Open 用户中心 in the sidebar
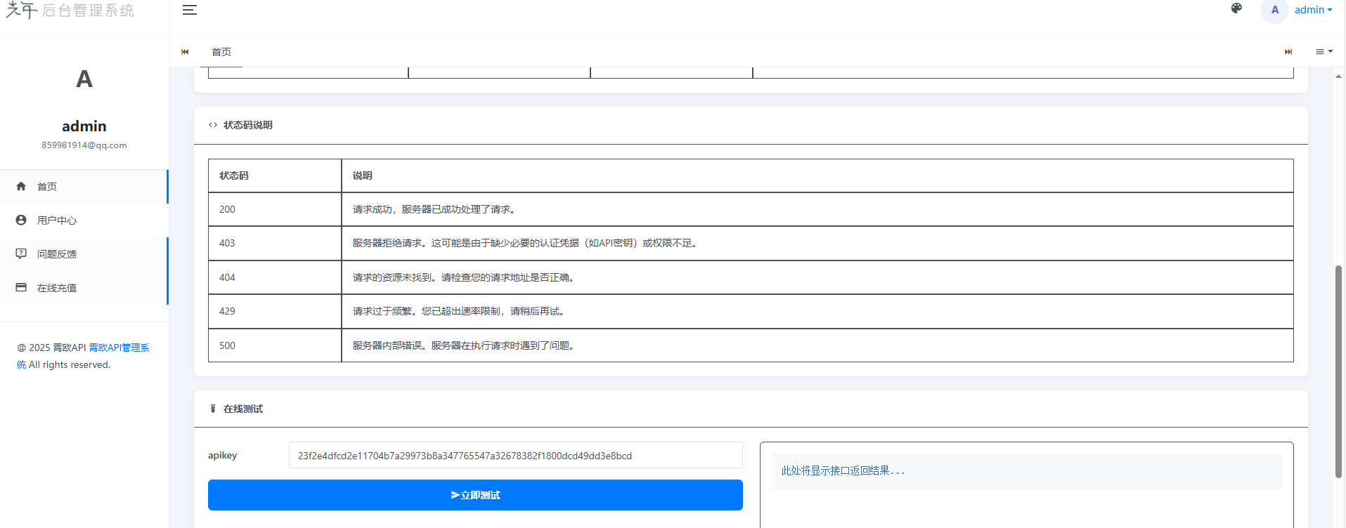The height and width of the screenshot is (528, 1346). pos(57,220)
